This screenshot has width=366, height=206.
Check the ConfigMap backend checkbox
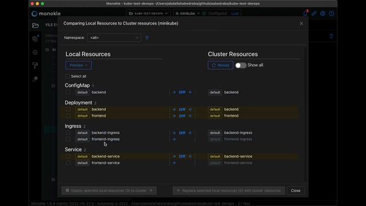[68, 92]
